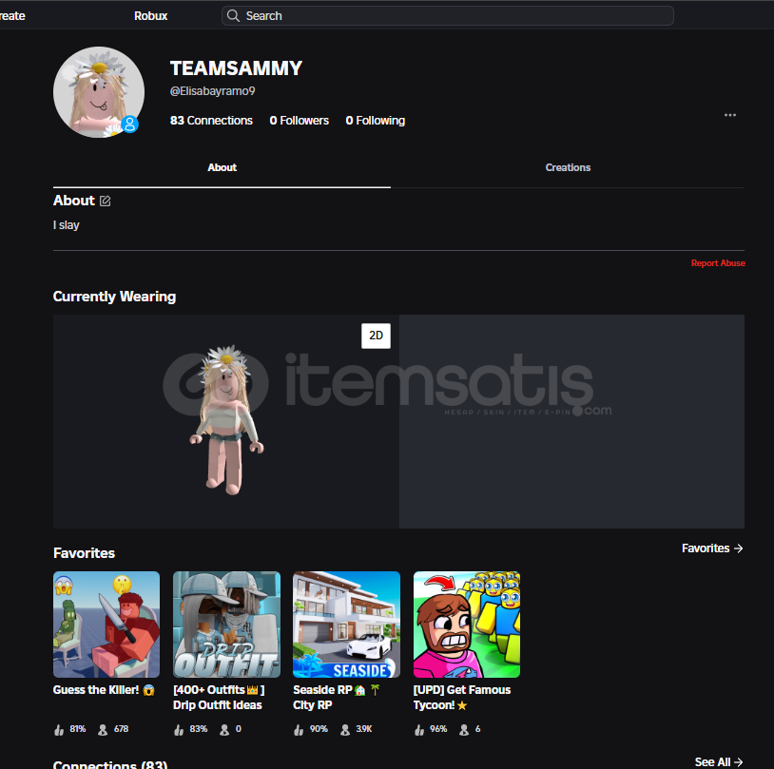Toggle the 2D avatar view button
774x769 pixels.
click(x=376, y=336)
